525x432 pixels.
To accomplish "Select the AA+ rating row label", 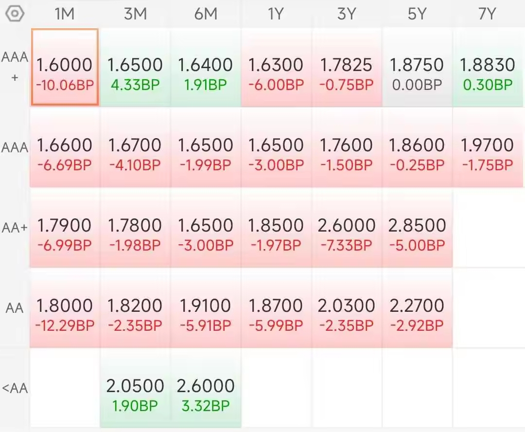I will pos(15,228).
